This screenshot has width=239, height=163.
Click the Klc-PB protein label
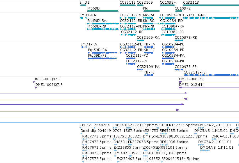point(149,72)
